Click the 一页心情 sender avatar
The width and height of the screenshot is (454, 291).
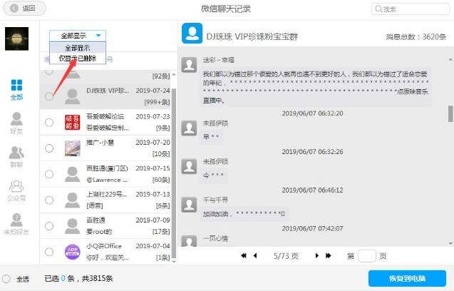[189, 240]
